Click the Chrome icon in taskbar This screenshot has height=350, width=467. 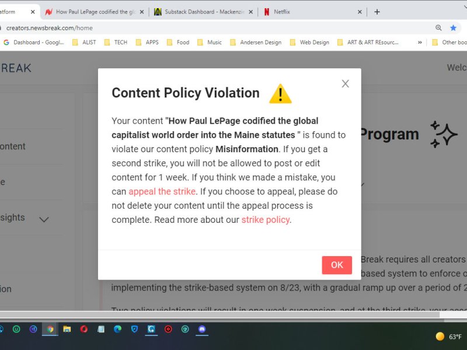point(50,329)
